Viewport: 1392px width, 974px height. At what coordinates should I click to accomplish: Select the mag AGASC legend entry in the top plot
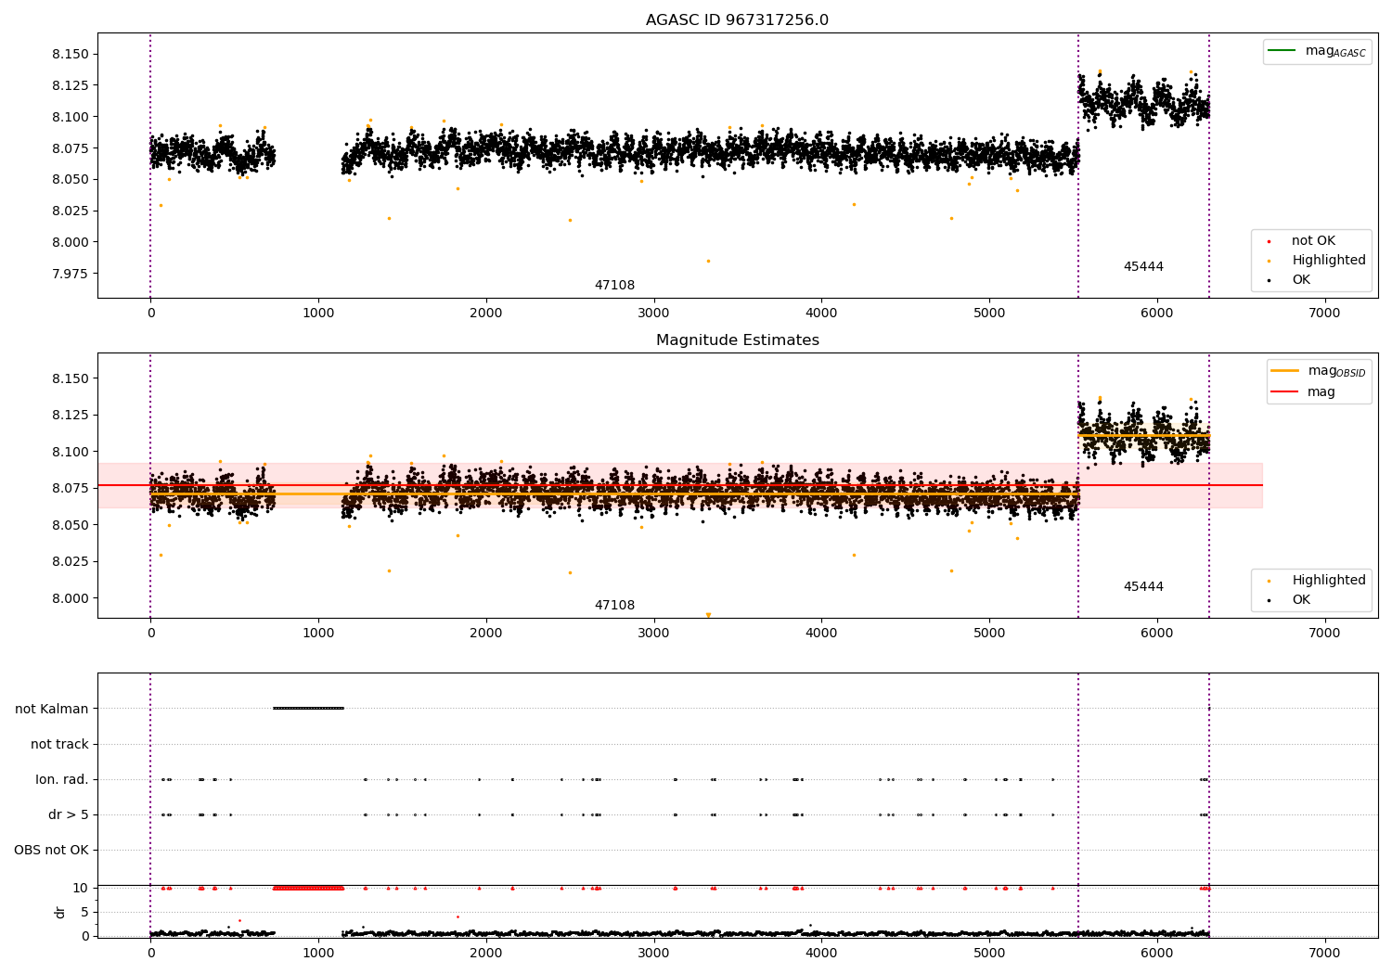click(1318, 51)
